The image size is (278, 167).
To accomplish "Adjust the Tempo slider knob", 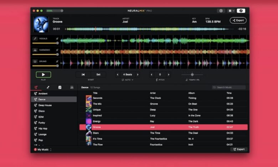I will 192,75.
